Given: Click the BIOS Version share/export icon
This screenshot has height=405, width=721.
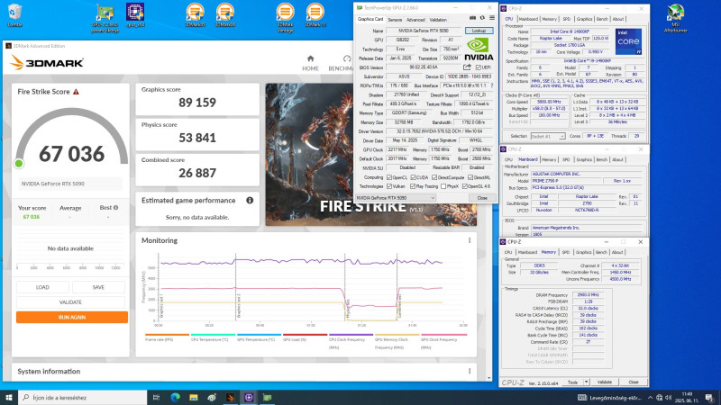Looking at the screenshot, I should click(467, 67).
